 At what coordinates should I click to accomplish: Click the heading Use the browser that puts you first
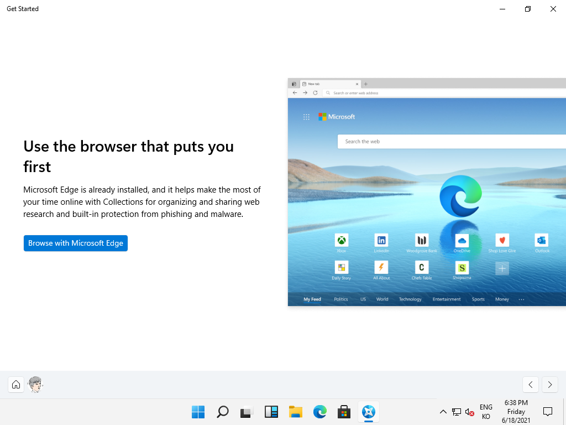coord(128,157)
